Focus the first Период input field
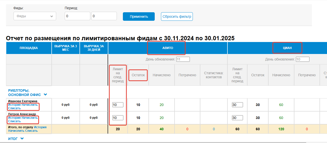This screenshot has width=327, height=143. coord(77,16)
